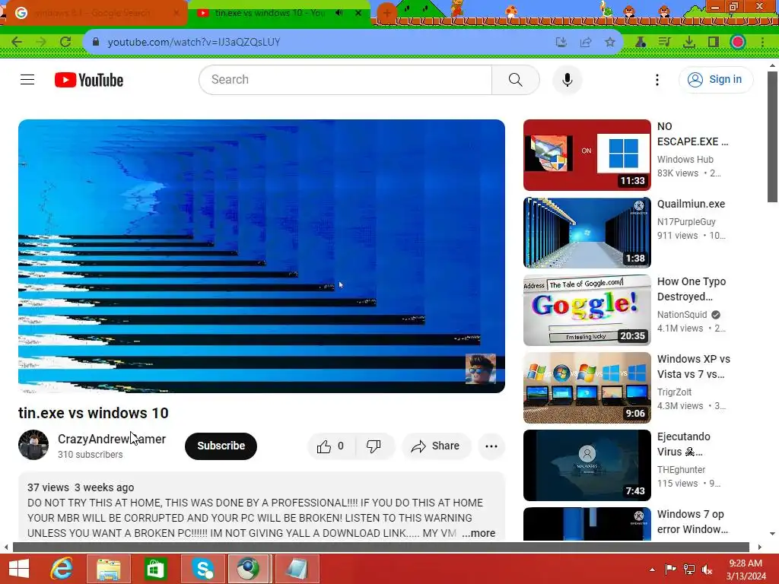Dislike this video with thumbs down
The height and width of the screenshot is (584, 779).
(x=374, y=446)
